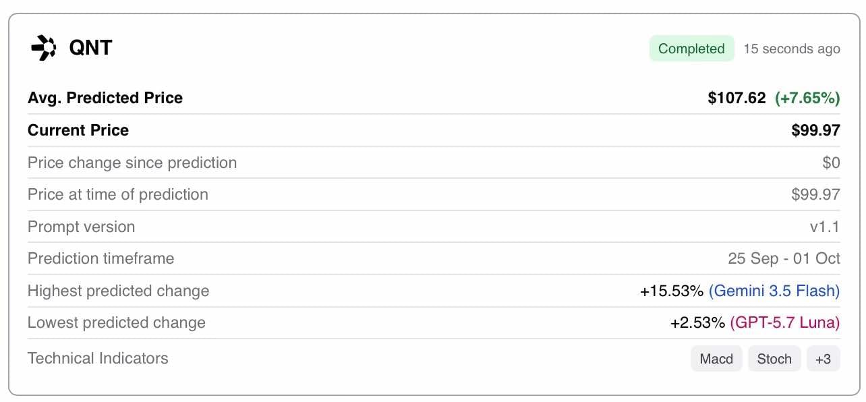This screenshot has height=402, width=866.
Task: Click the Prompt version v1.1 value
Action: click(x=825, y=227)
